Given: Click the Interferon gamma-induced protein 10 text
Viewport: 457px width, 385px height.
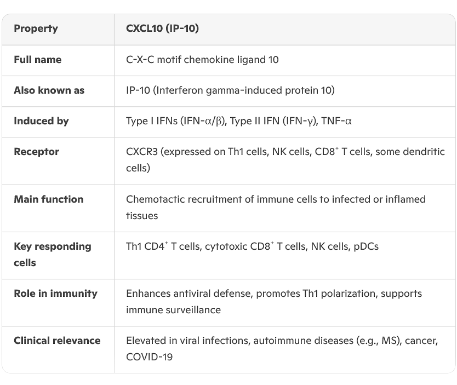Looking at the screenshot, I should [244, 90].
